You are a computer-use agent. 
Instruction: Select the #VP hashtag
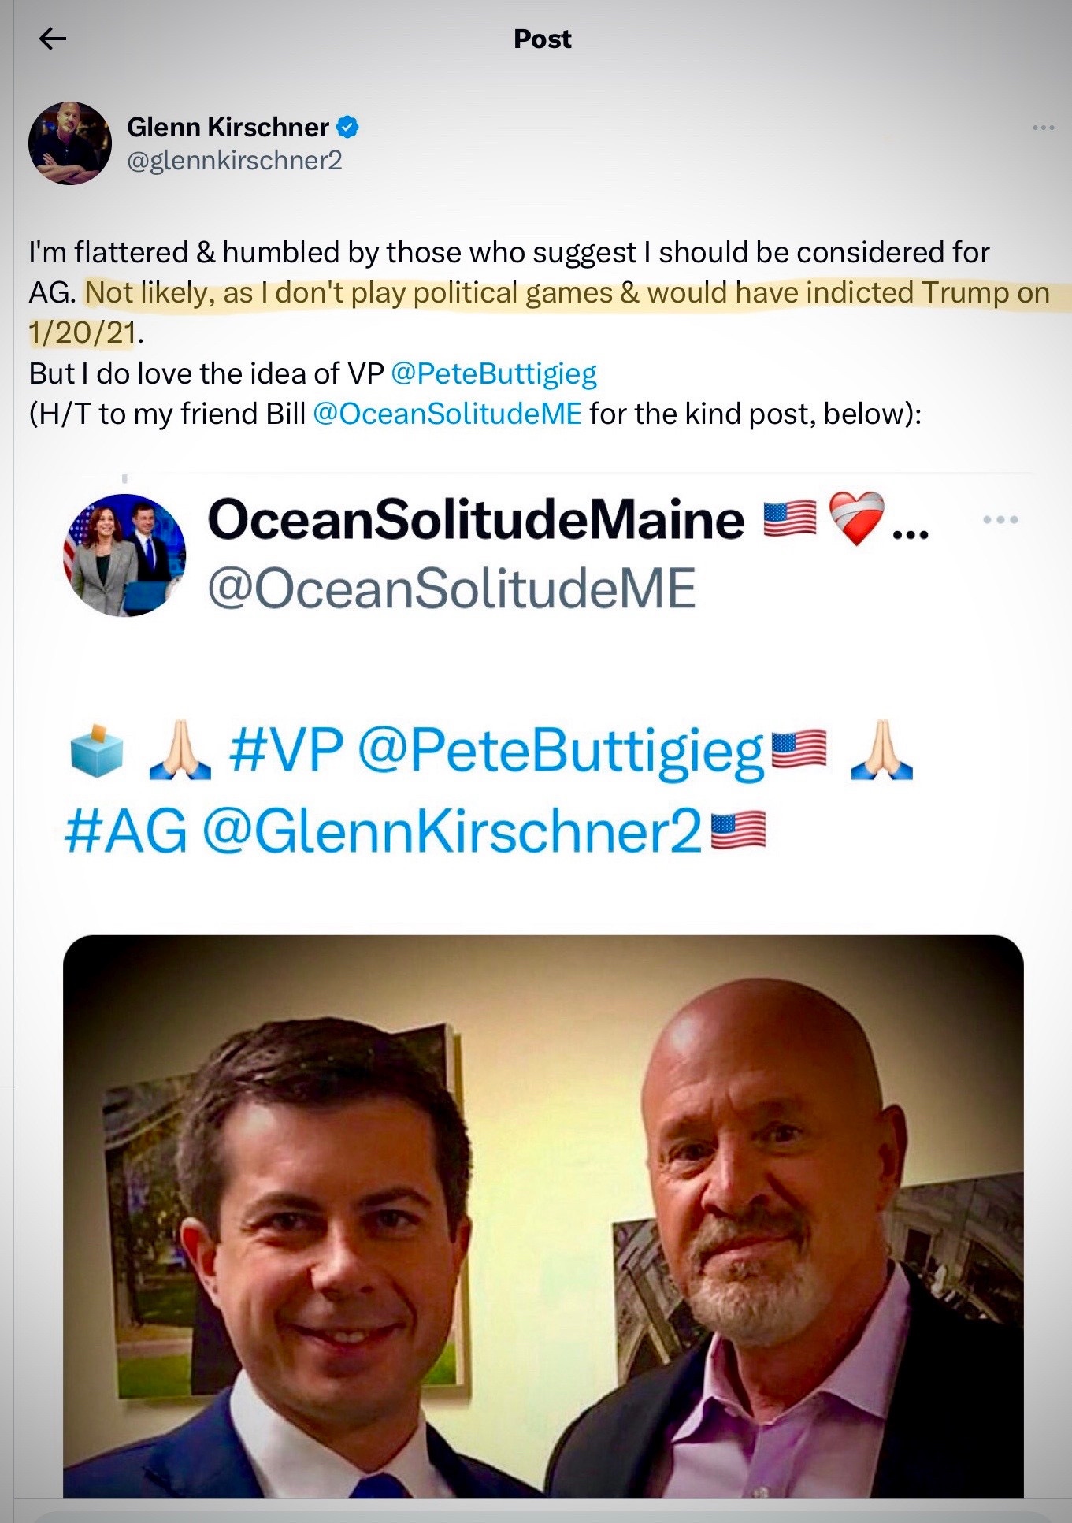[x=286, y=749]
